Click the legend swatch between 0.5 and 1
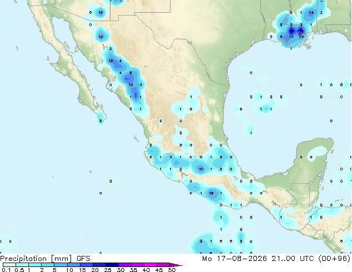The image size is (352, 272). 22,265
